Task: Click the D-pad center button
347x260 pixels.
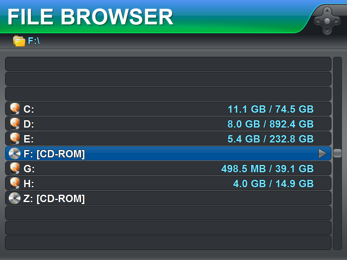Action: click(x=327, y=21)
